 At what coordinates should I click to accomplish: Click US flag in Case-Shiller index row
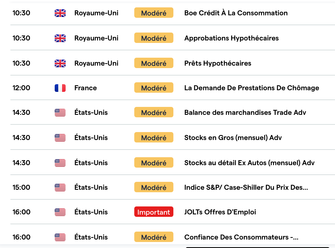click(x=60, y=188)
